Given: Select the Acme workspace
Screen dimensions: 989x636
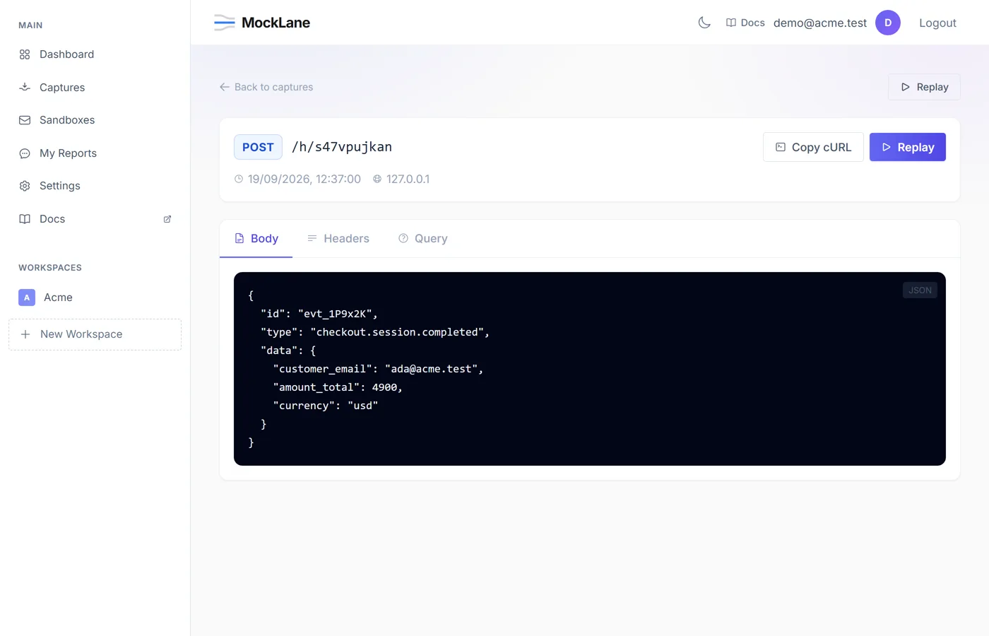Looking at the screenshot, I should coord(95,298).
